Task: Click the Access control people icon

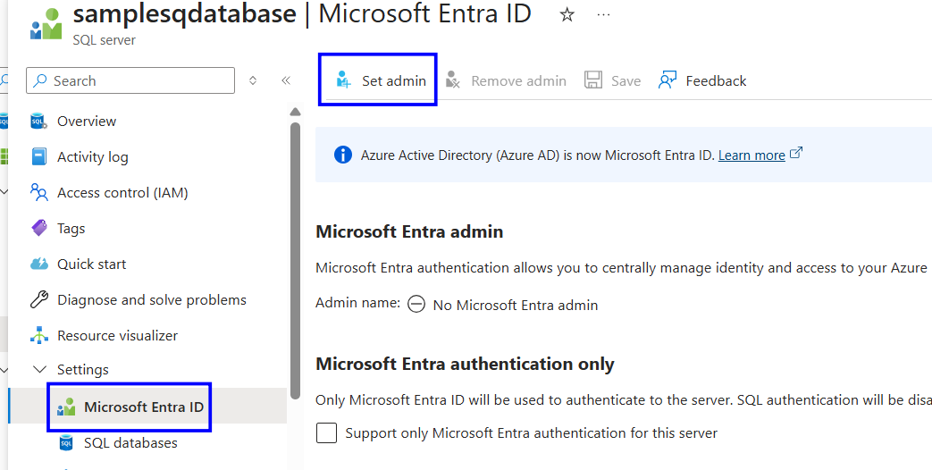Action: (x=38, y=192)
